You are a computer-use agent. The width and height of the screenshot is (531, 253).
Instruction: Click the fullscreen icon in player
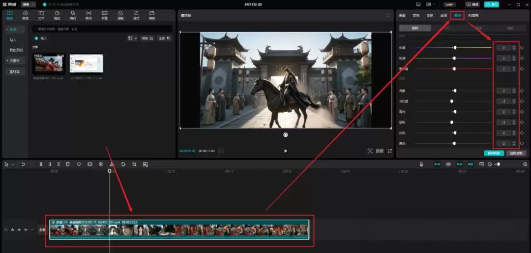390,151
